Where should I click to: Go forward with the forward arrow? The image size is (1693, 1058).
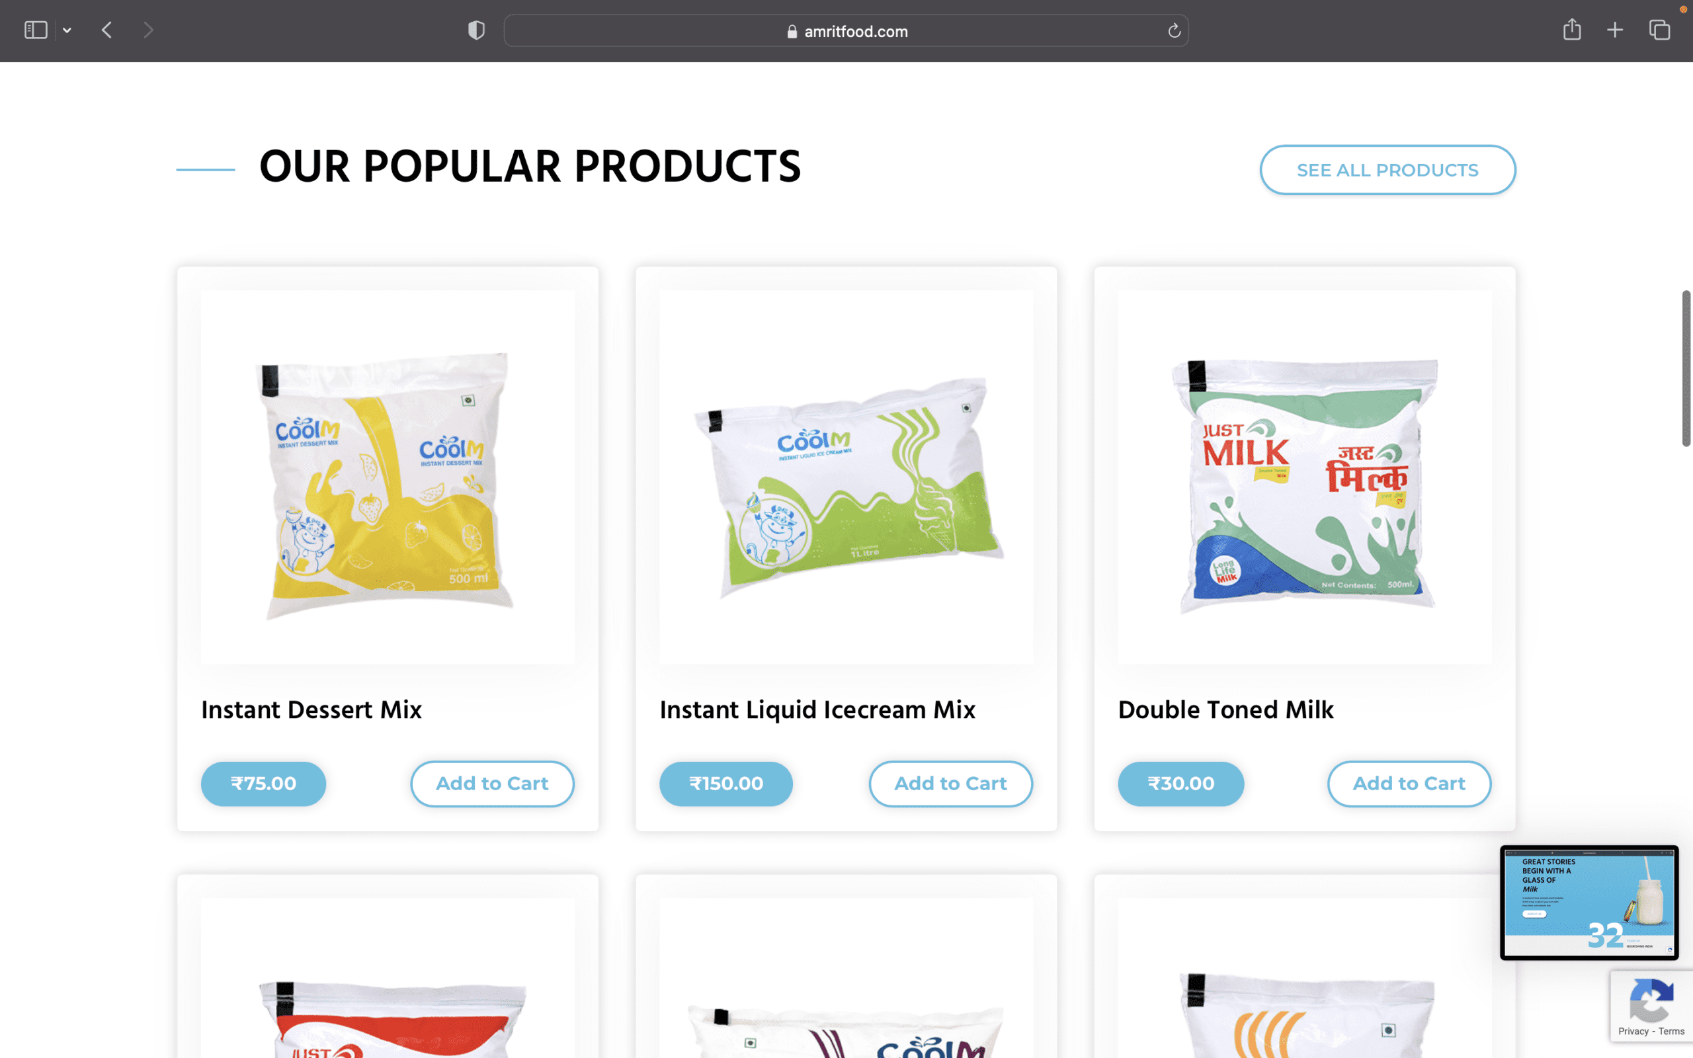coord(147,30)
